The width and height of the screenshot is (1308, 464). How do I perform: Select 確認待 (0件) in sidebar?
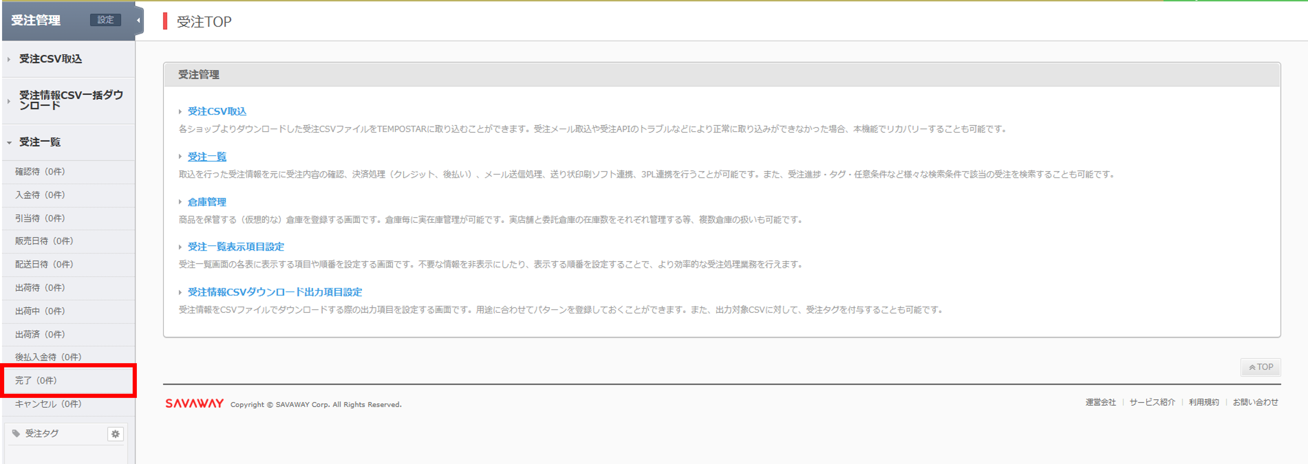40,172
